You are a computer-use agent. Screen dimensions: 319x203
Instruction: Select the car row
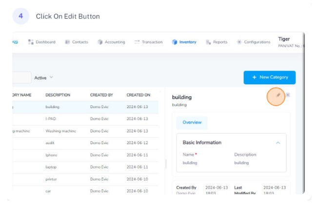tap(85, 191)
